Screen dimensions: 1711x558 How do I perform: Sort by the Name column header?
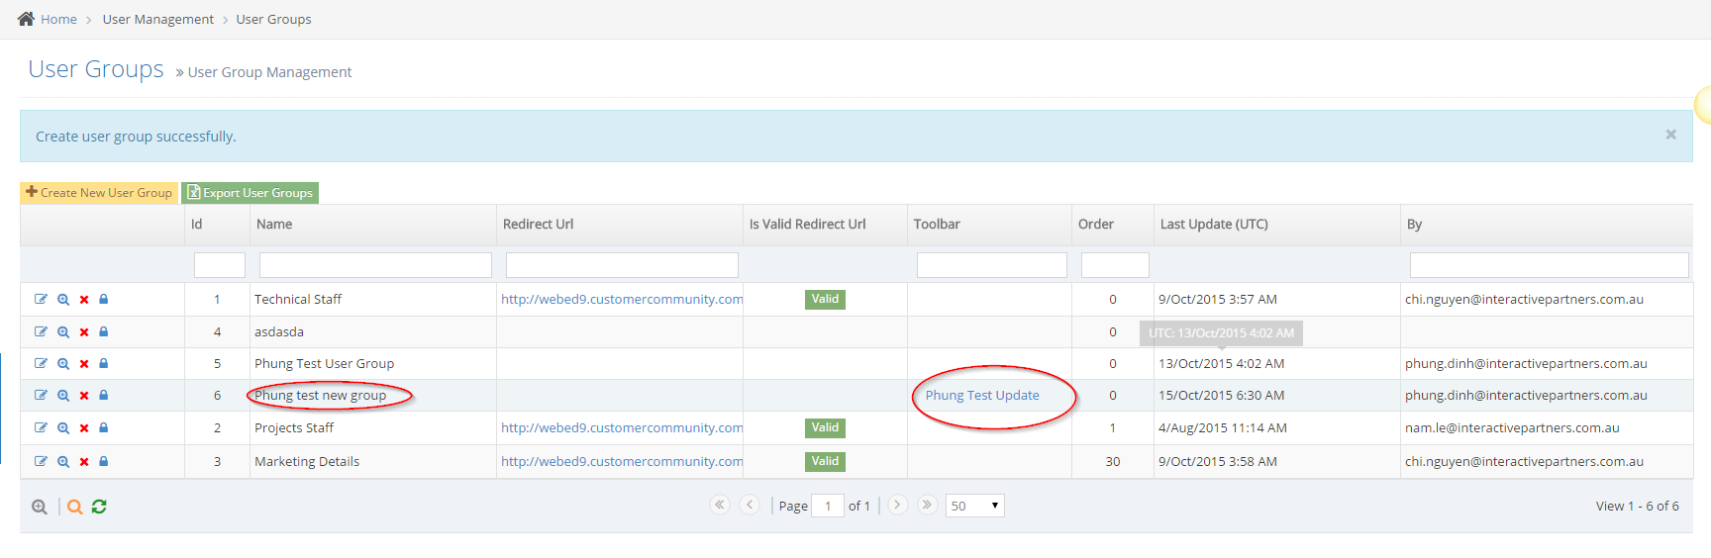(x=274, y=225)
